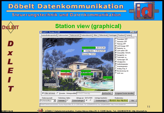Screen dimensions: 164x113
Task: Click the Windgeschw. 11.50 km/h bar
Action: click(x=94, y=51)
